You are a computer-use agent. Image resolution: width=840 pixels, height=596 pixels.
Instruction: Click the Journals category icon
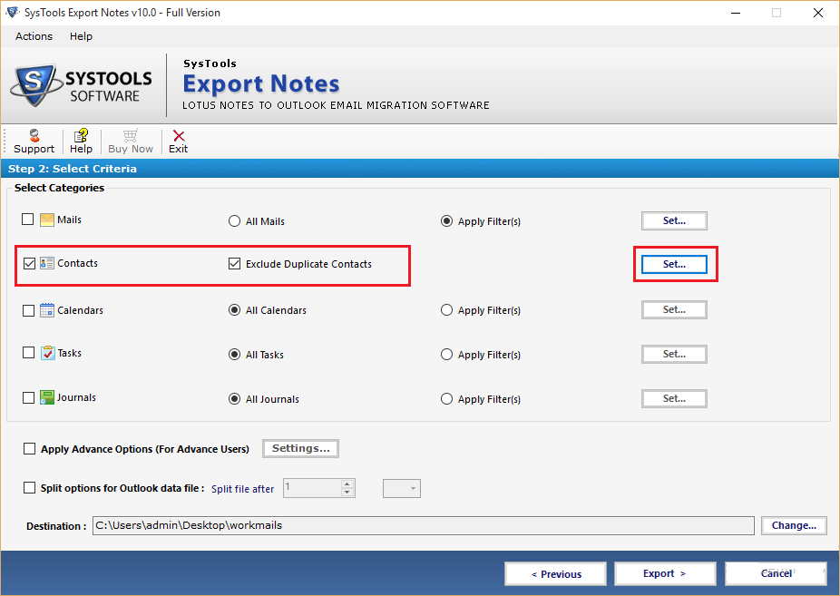(x=47, y=398)
